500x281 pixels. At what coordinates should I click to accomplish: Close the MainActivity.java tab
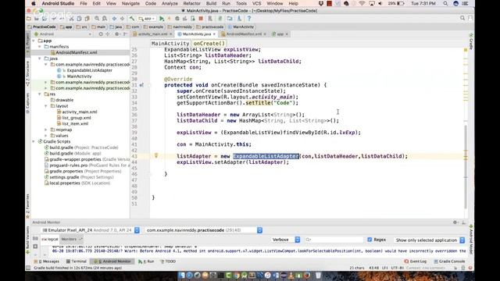(x=214, y=34)
